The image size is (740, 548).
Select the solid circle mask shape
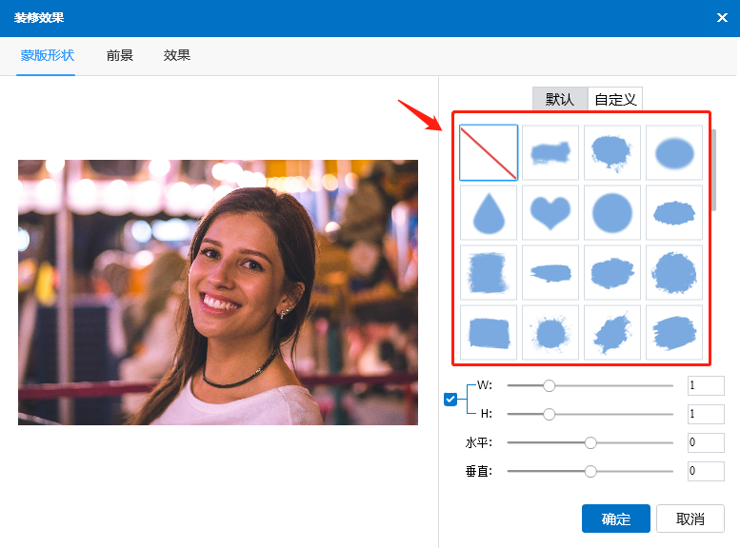612,213
